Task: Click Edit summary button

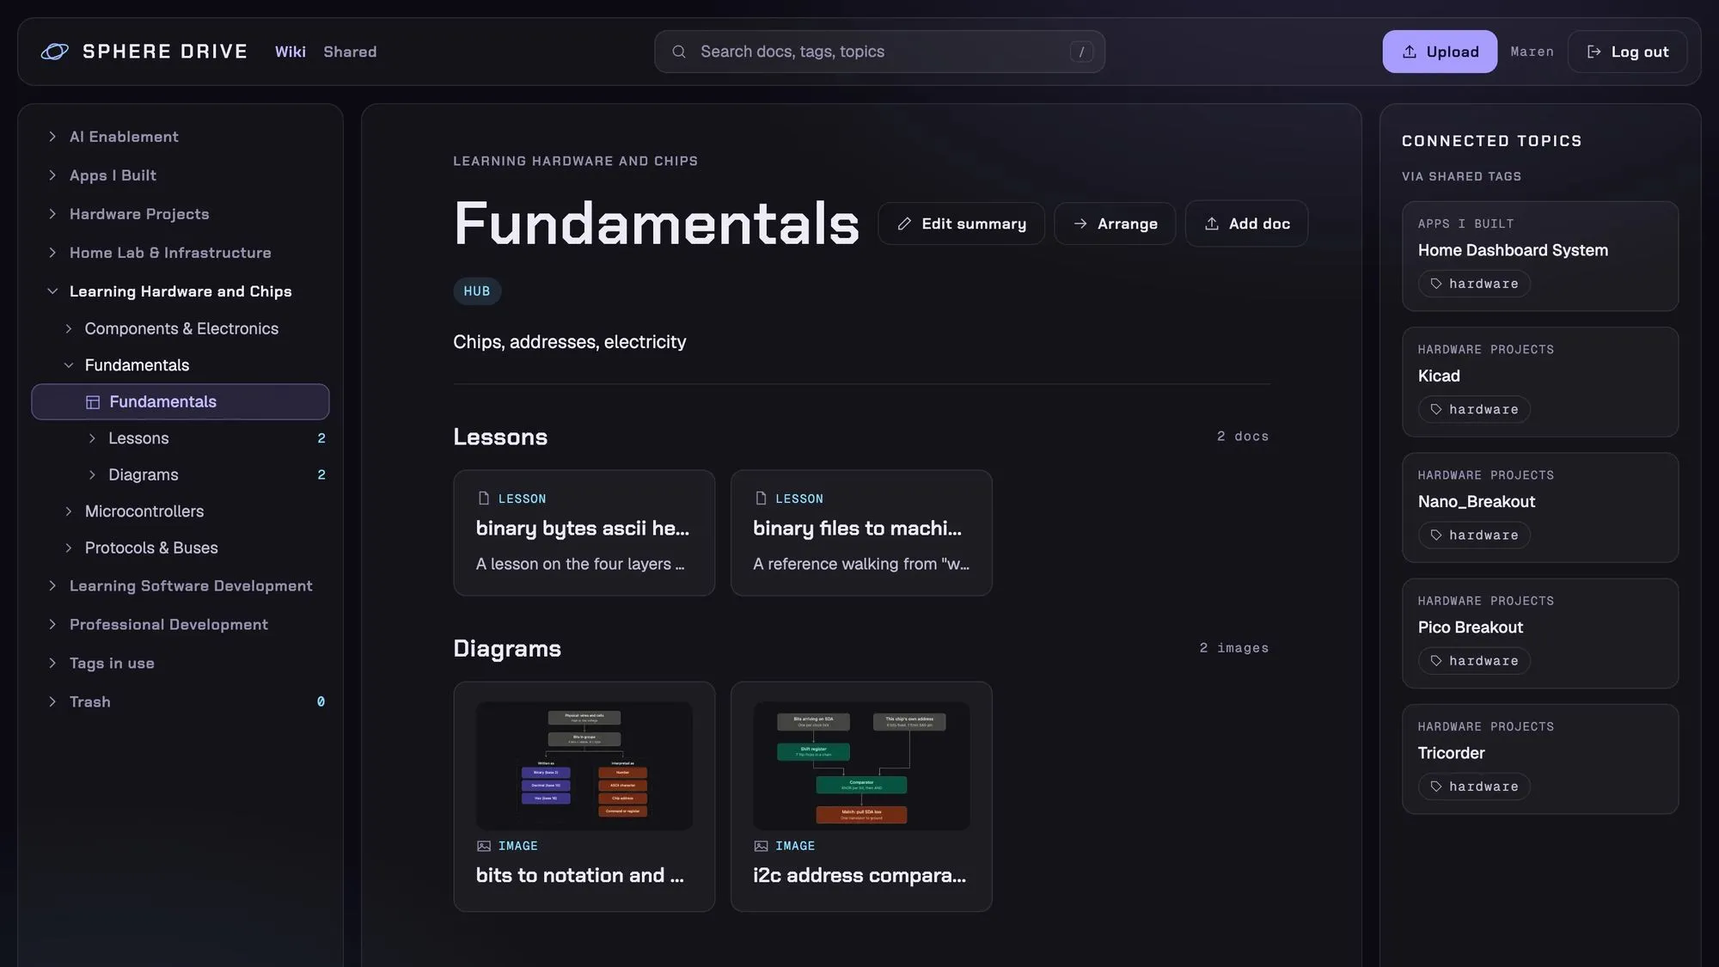Action: pyautogui.click(x=961, y=223)
